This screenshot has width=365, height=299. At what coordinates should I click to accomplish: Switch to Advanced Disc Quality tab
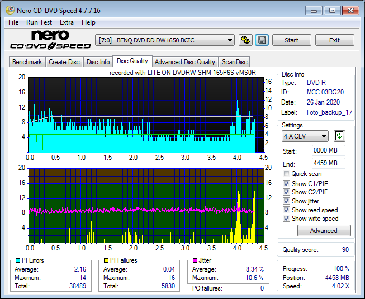(185, 62)
